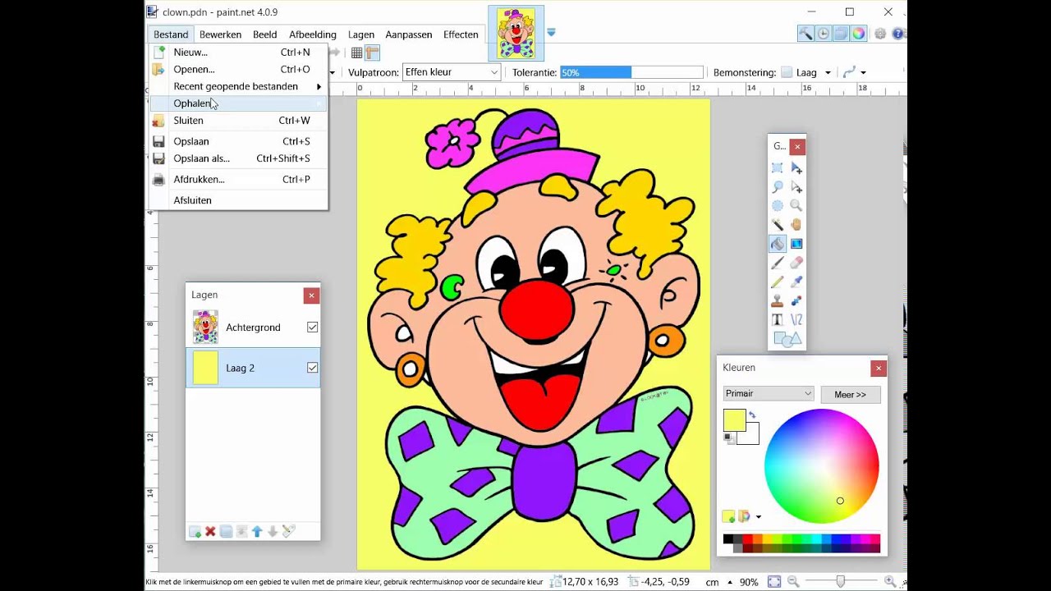Toggle pixel grid display
The height and width of the screenshot is (591, 1051).
pos(357,53)
